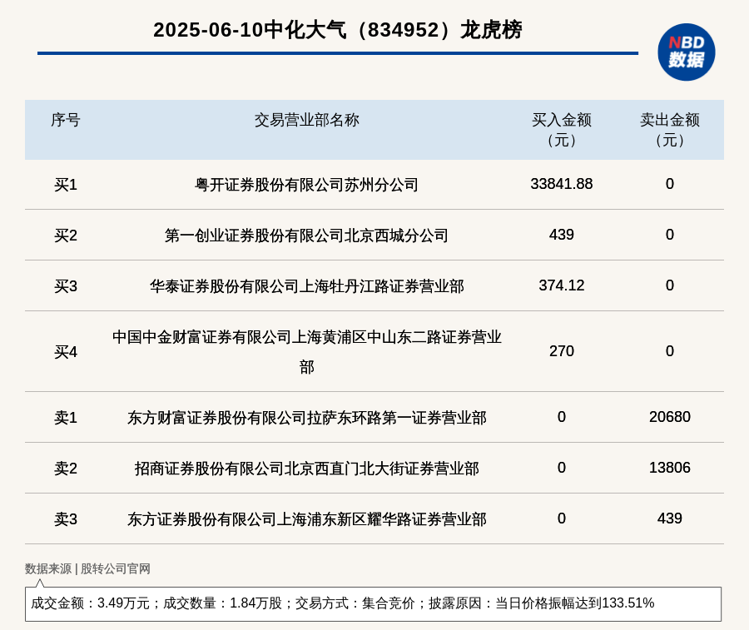This screenshot has height=630, width=749.
Task: Click 中国中金财富证券 上海黄浦区中山东二路 branch name
Action: [x=306, y=352]
